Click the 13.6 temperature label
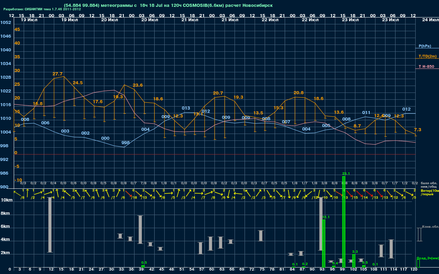Screen dimensions: 439x274 point(339,112)
